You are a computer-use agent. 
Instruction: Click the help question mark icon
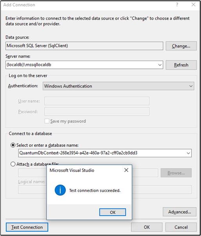[177, 5]
